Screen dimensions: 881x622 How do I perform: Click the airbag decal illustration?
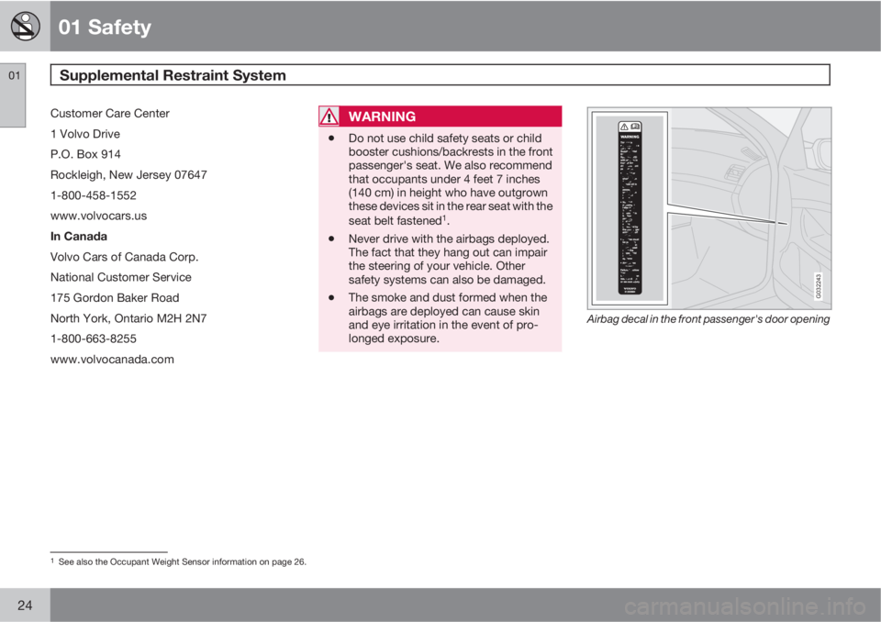(x=709, y=208)
